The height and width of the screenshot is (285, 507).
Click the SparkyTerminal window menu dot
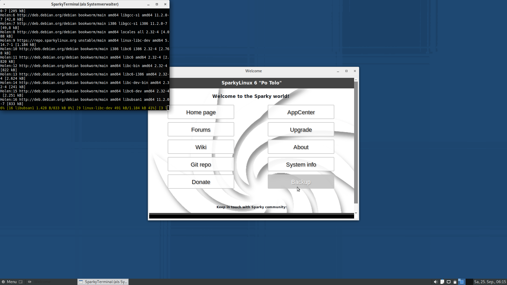point(4,4)
